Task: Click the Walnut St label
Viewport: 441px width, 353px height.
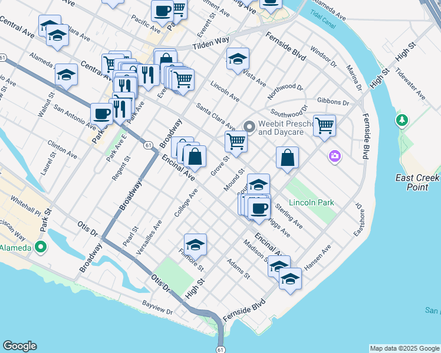Action: coord(46,104)
